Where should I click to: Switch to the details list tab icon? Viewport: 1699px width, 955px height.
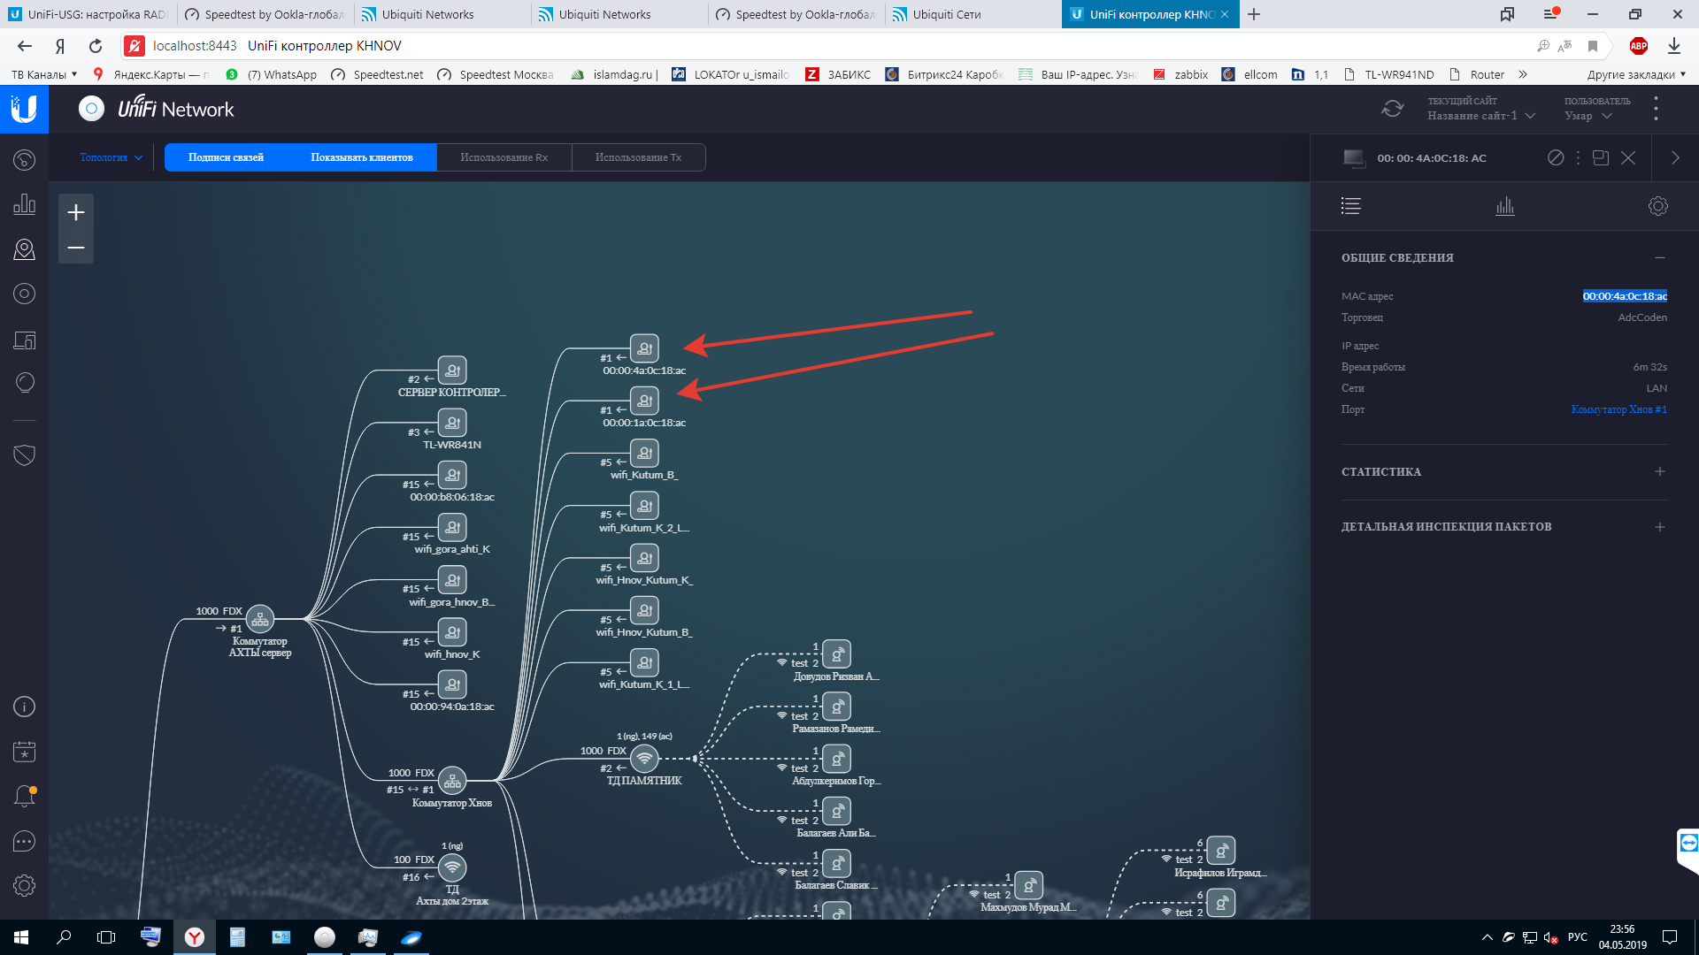point(1350,206)
